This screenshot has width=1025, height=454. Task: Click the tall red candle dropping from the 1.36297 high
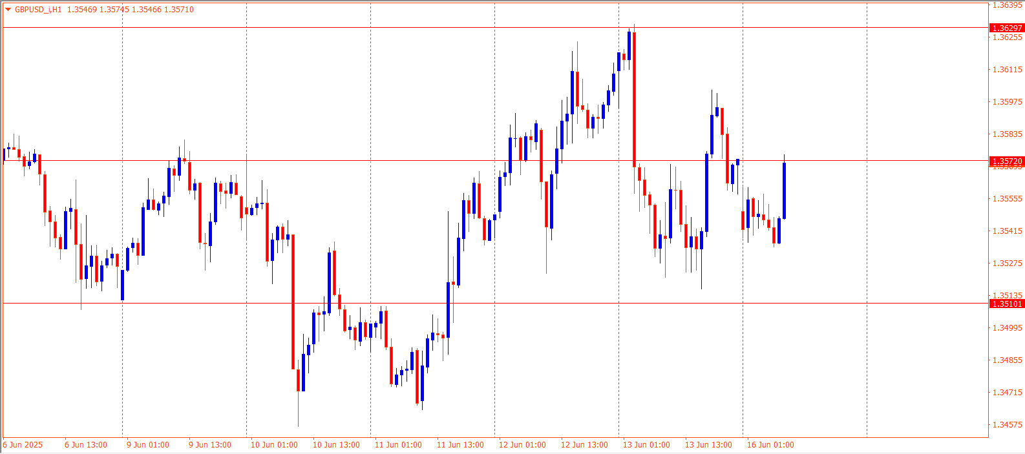635,99
